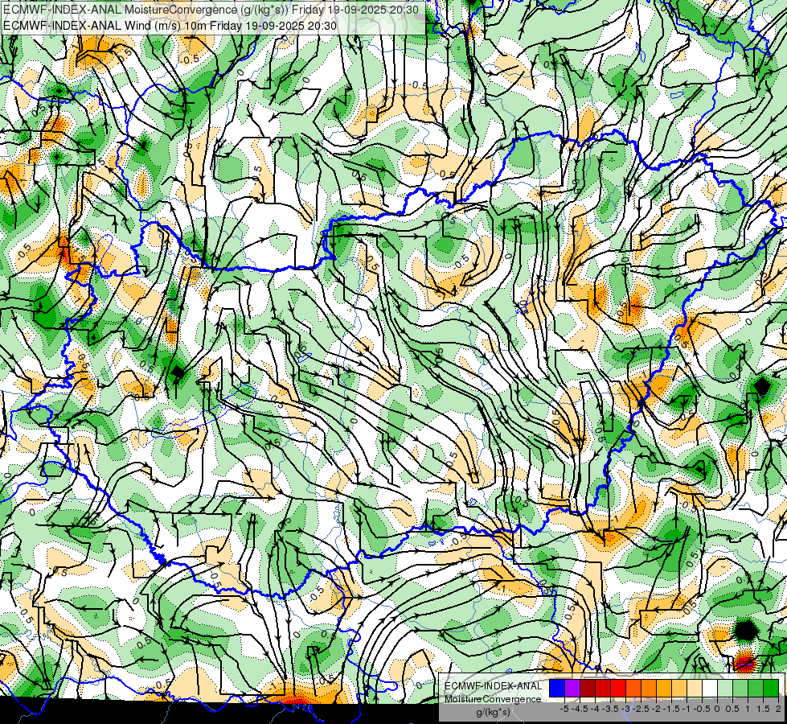Click the '-5' tick label on legend scale
787x724 pixels.
(x=564, y=709)
